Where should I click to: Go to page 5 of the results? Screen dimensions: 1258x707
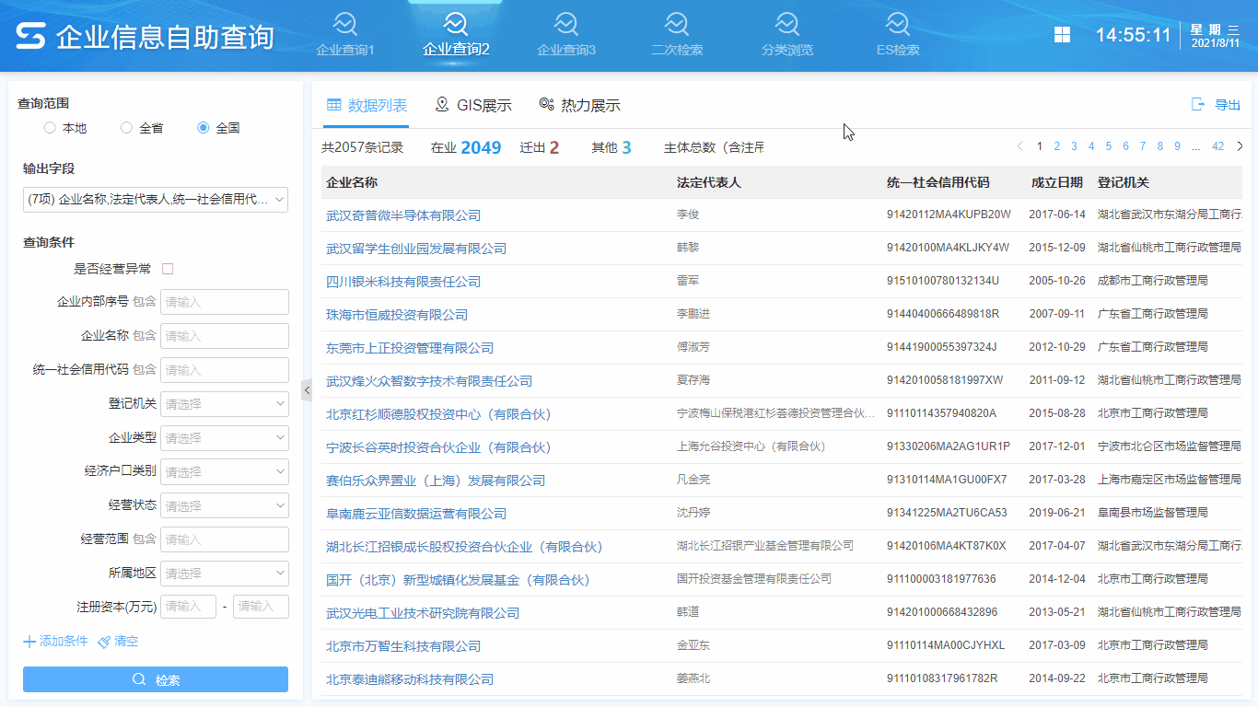(x=1108, y=145)
